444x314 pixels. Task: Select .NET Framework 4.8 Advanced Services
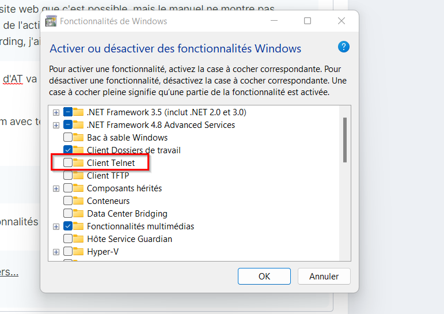coord(161,125)
